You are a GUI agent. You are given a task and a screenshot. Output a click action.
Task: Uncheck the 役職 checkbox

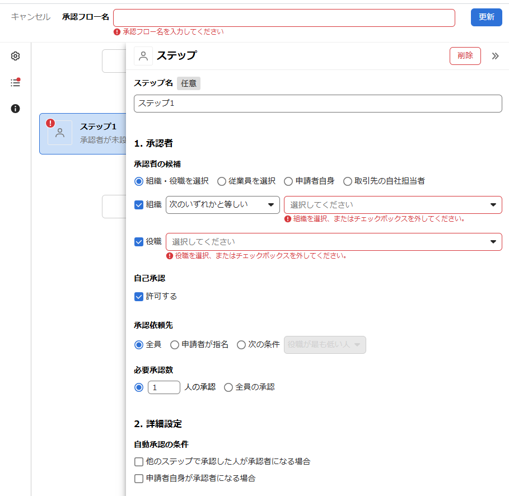139,242
